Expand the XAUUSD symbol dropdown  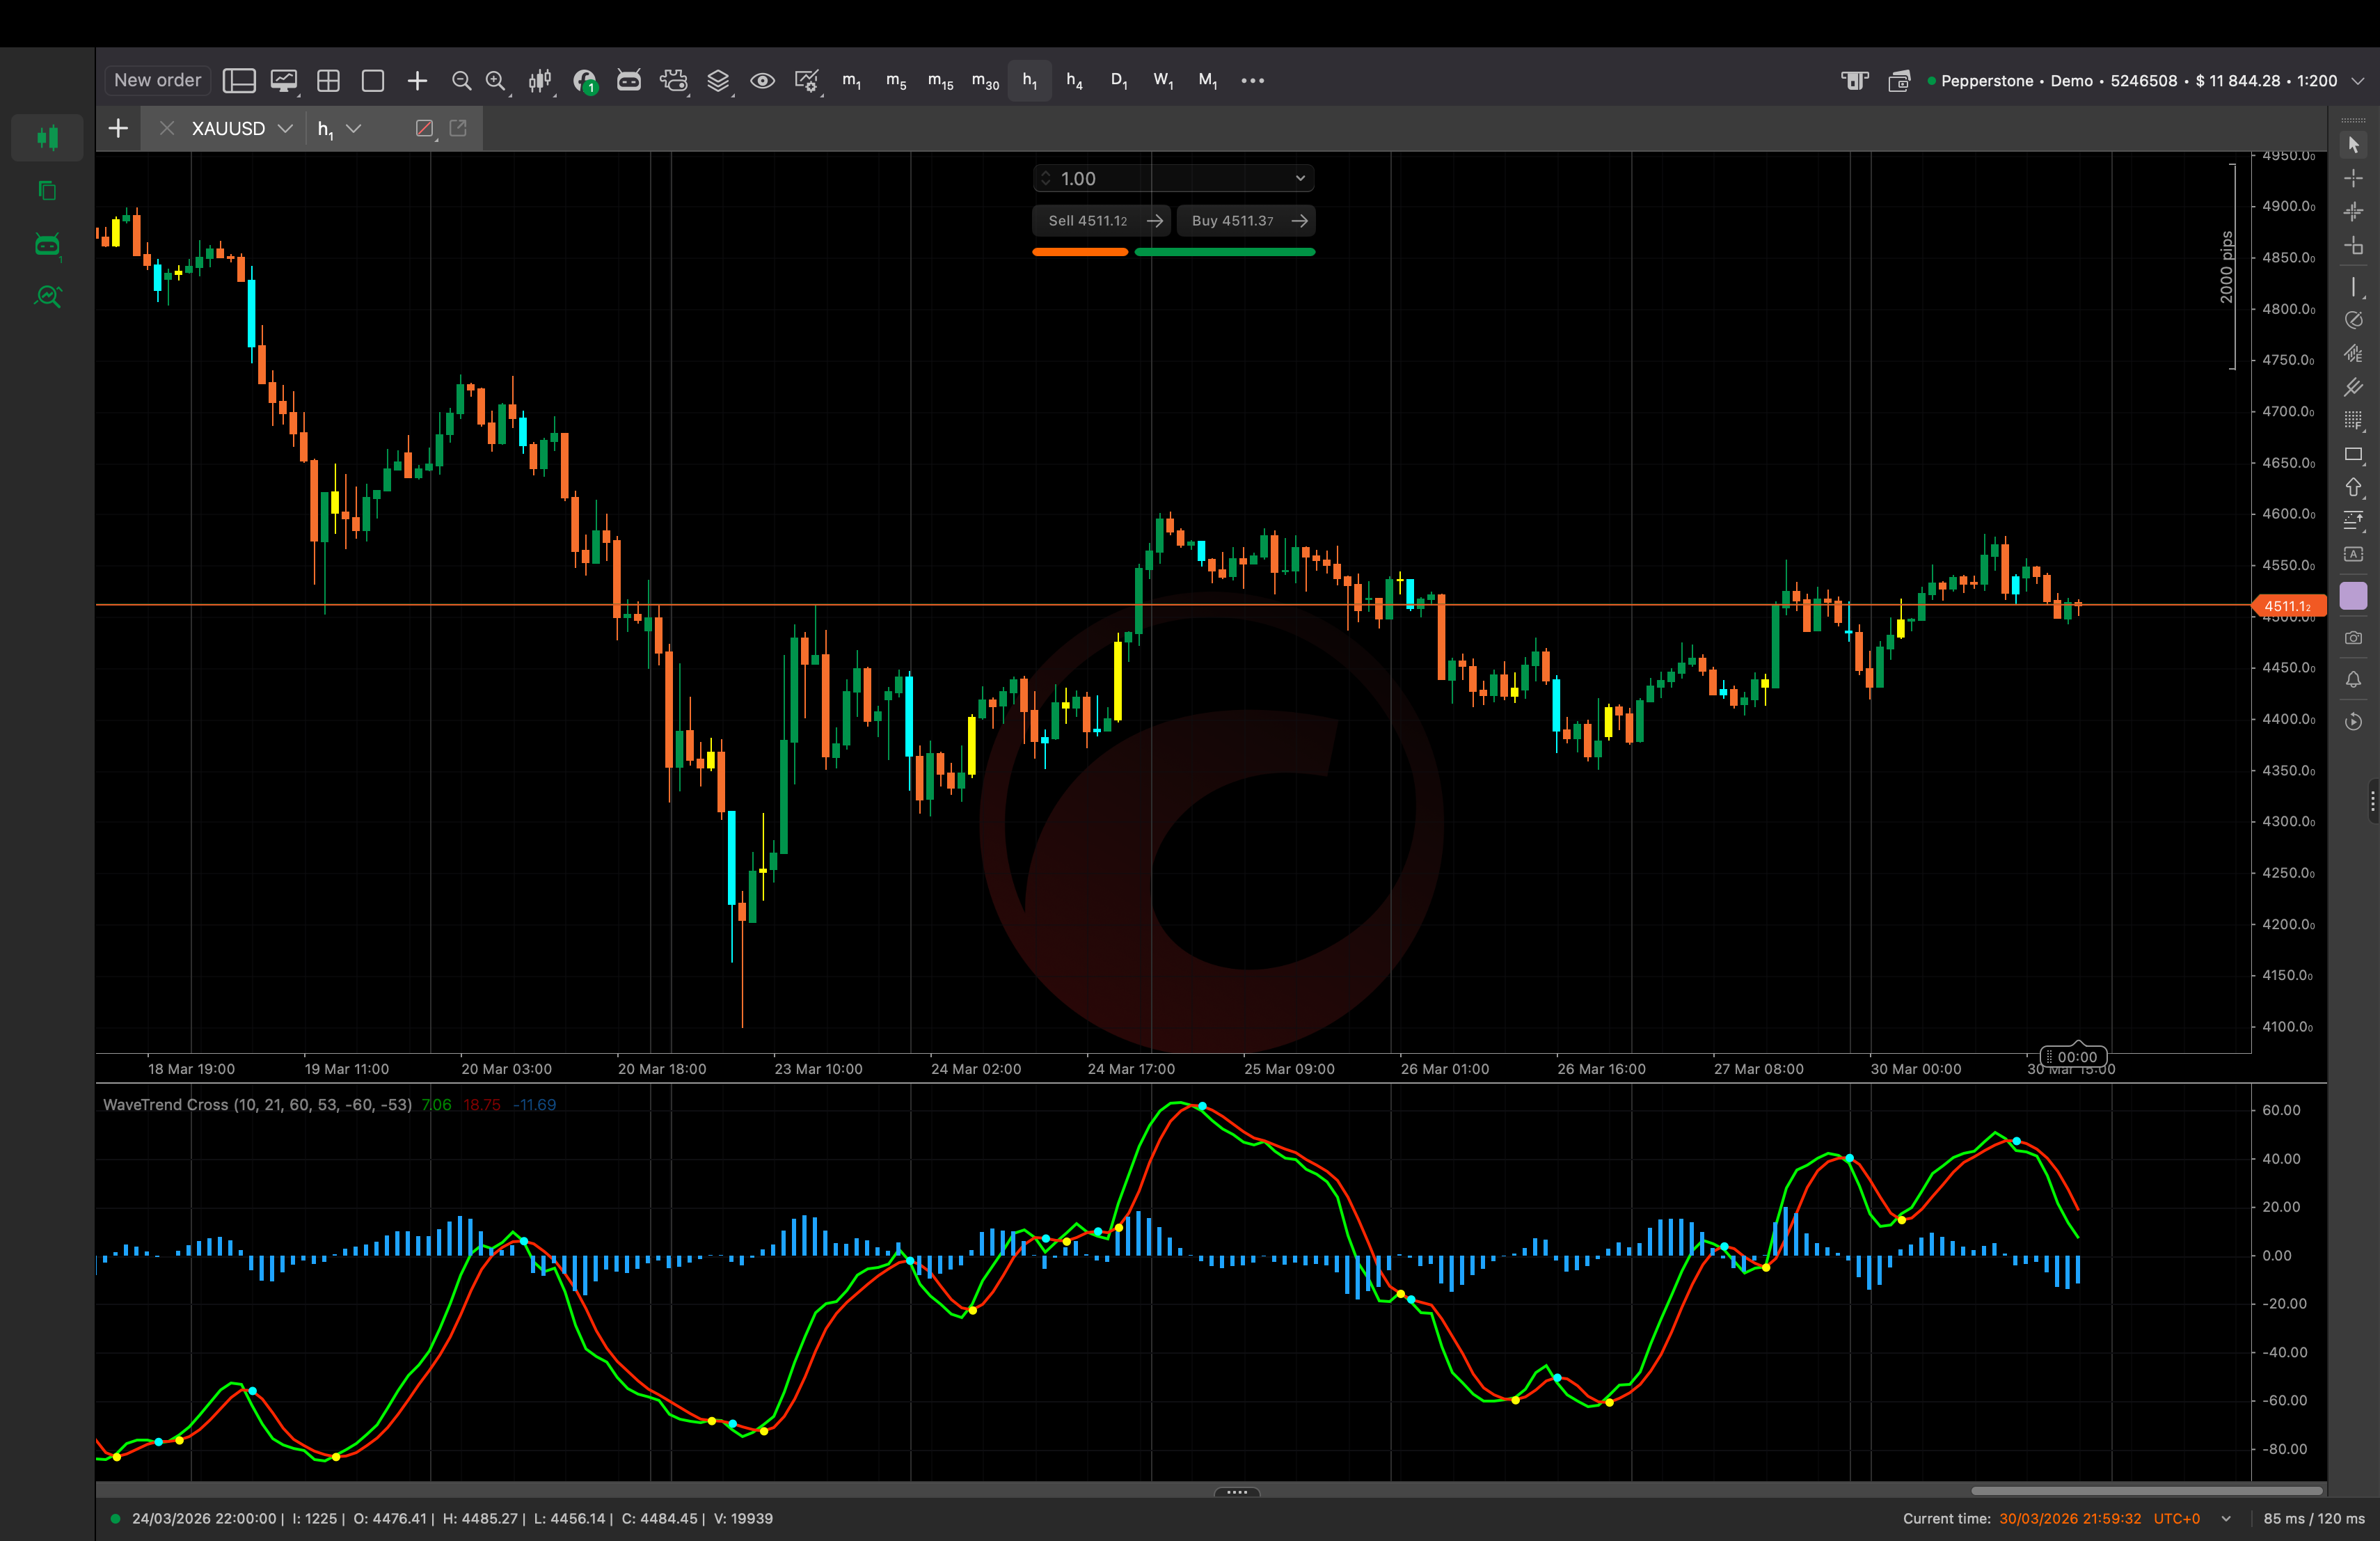pyautogui.click(x=287, y=128)
